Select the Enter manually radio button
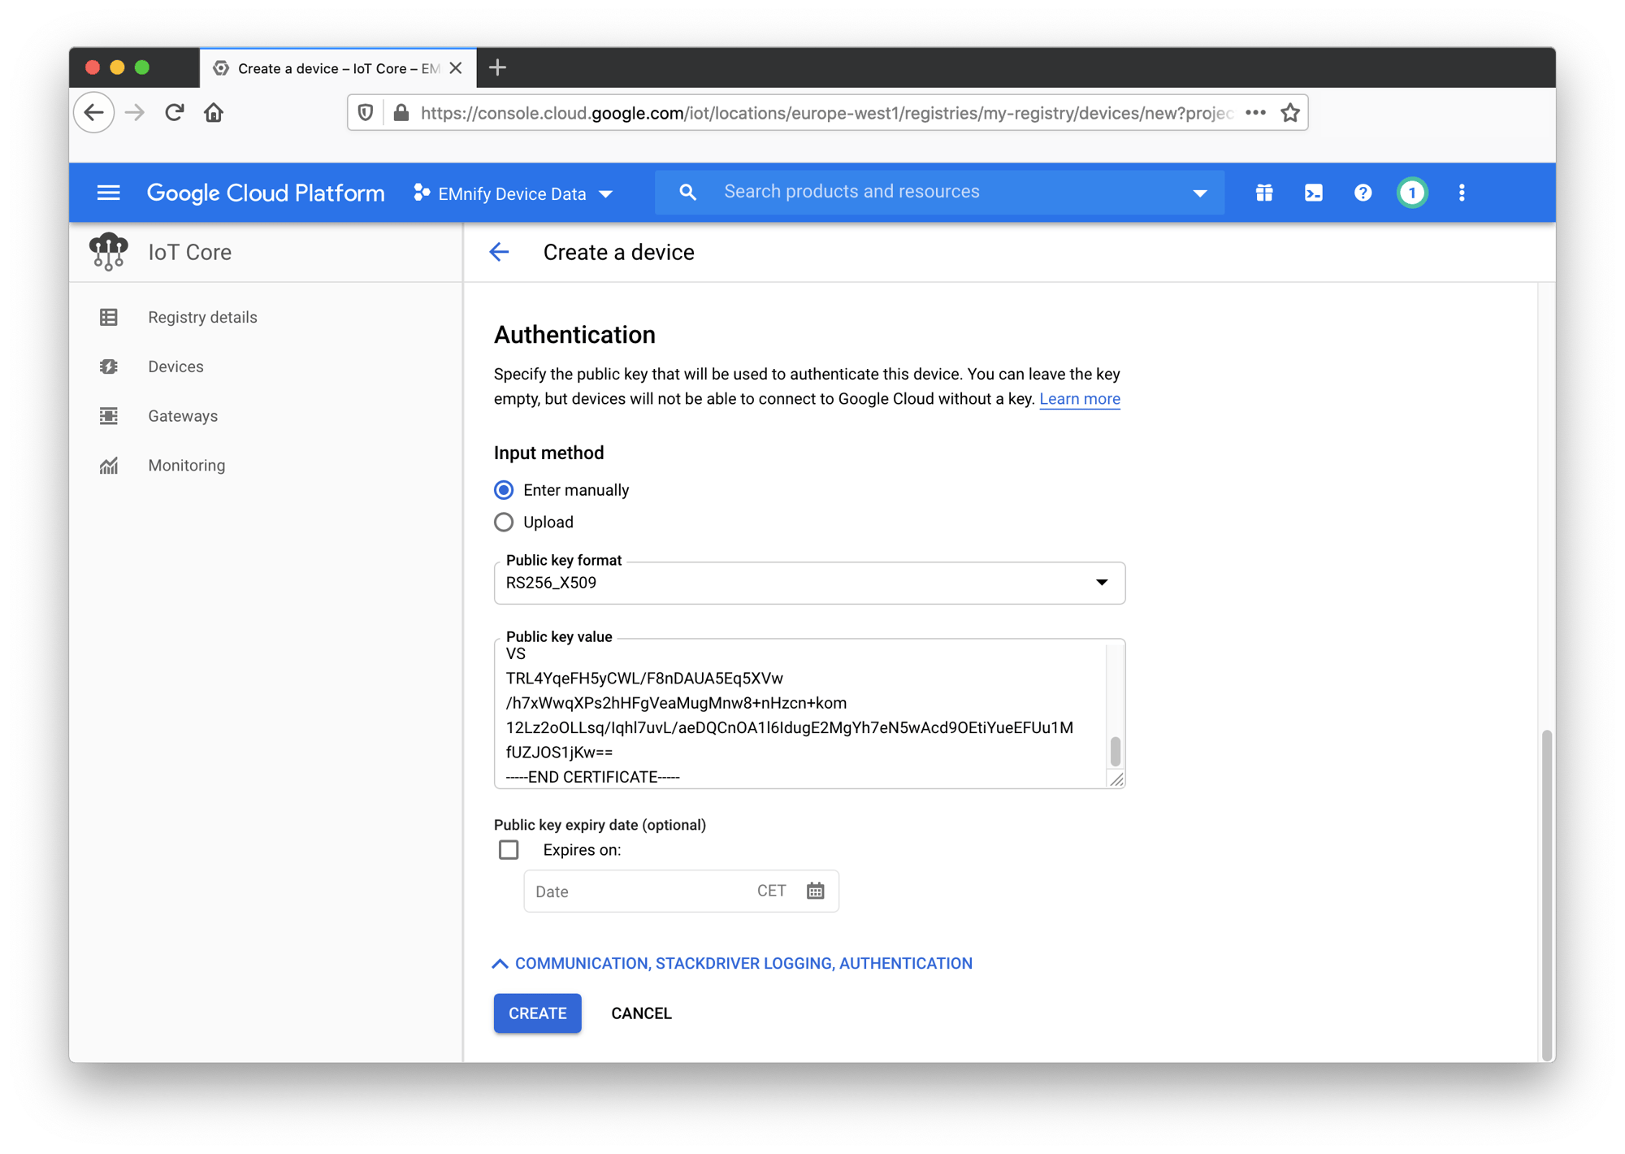Image resolution: width=1625 pixels, height=1154 pixels. tap(504, 489)
